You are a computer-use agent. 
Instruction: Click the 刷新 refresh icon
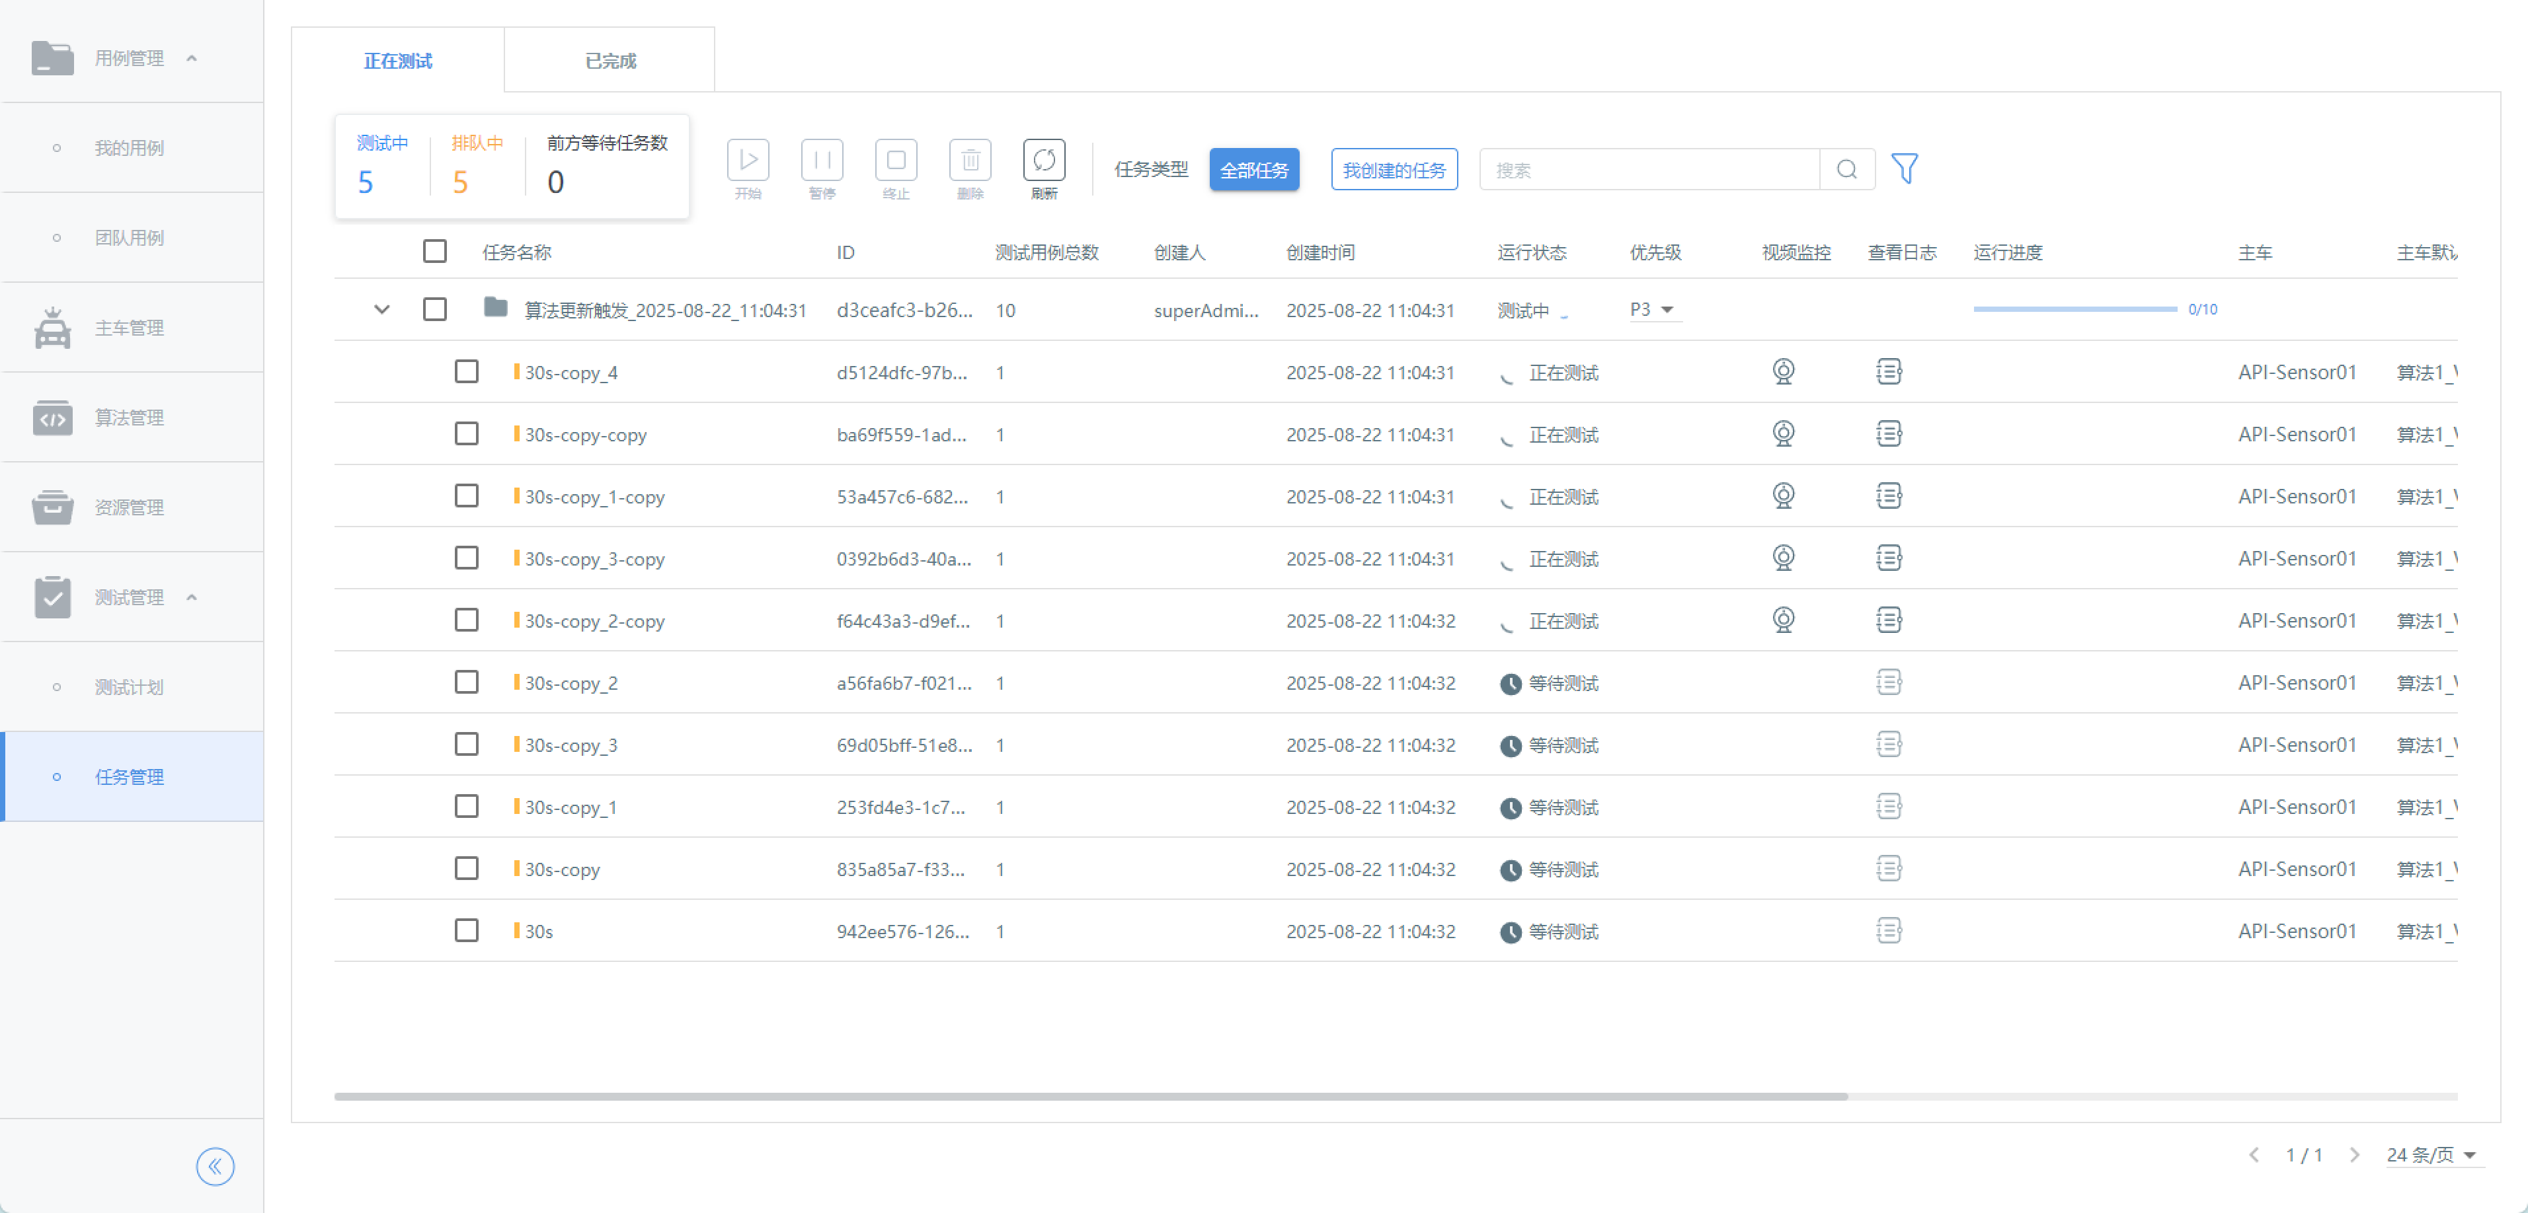[x=1044, y=160]
